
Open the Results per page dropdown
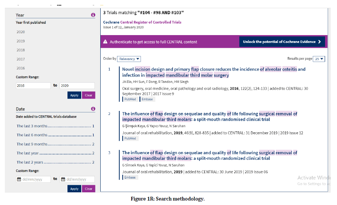[319, 59]
